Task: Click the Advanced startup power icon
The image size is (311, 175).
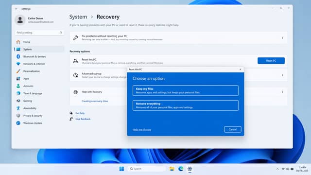Action: tap(75, 75)
